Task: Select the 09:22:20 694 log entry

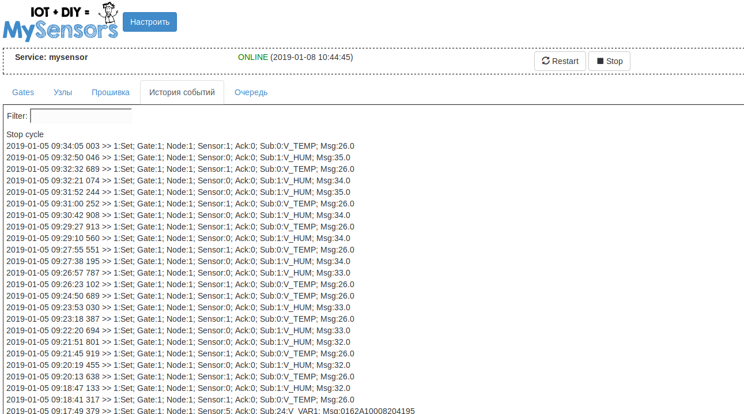Action: click(x=178, y=330)
